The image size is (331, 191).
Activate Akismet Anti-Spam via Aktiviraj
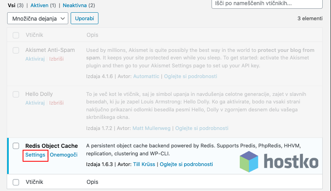[36, 59]
